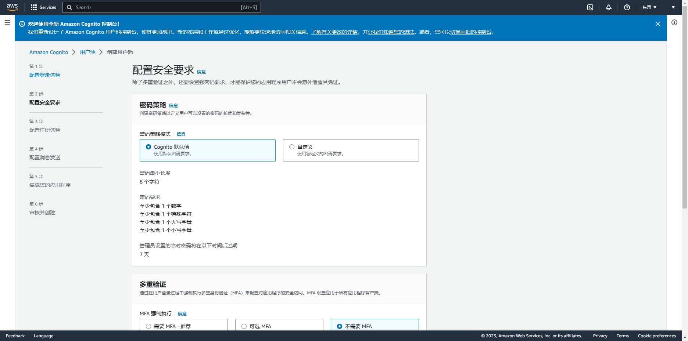The width and height of the screenshot is (688, 341).
Task: Click the 用户池 breadcrumb link
Action: (87, 52)
